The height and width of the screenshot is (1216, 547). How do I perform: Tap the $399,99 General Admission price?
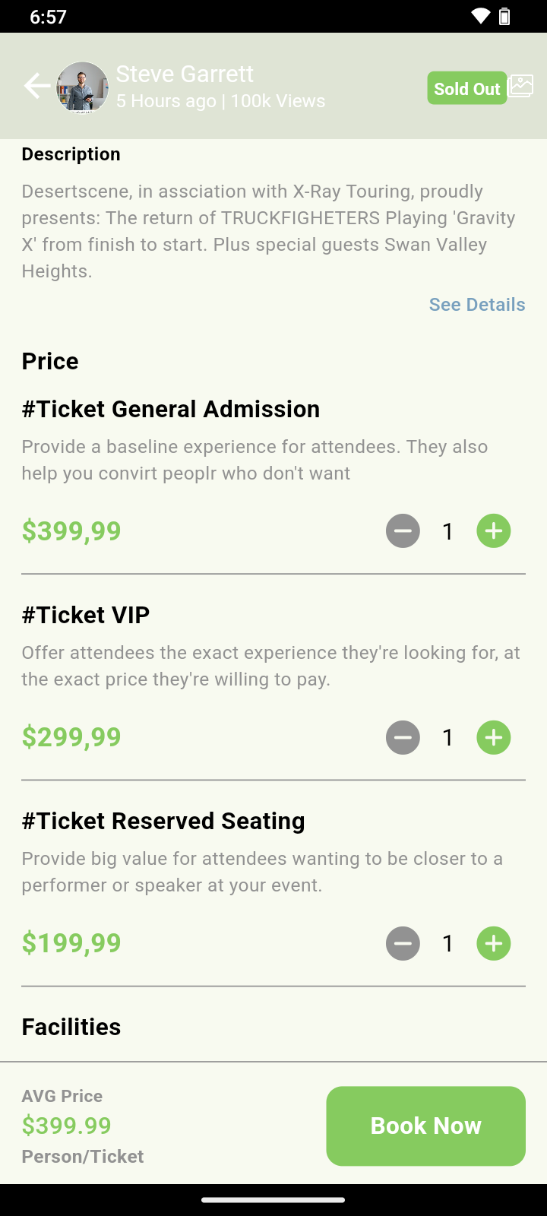pos(71,531)
